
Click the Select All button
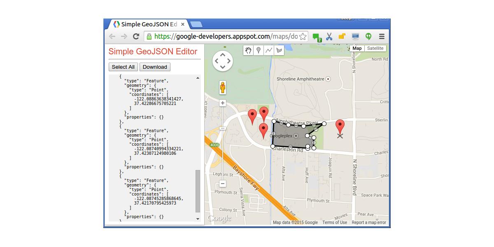pos(123,67)
